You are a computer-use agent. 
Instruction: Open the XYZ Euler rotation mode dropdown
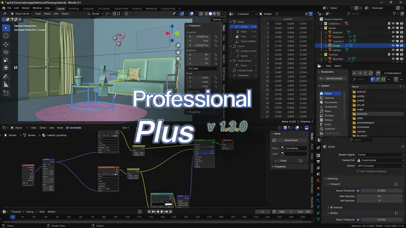point(202,68)
